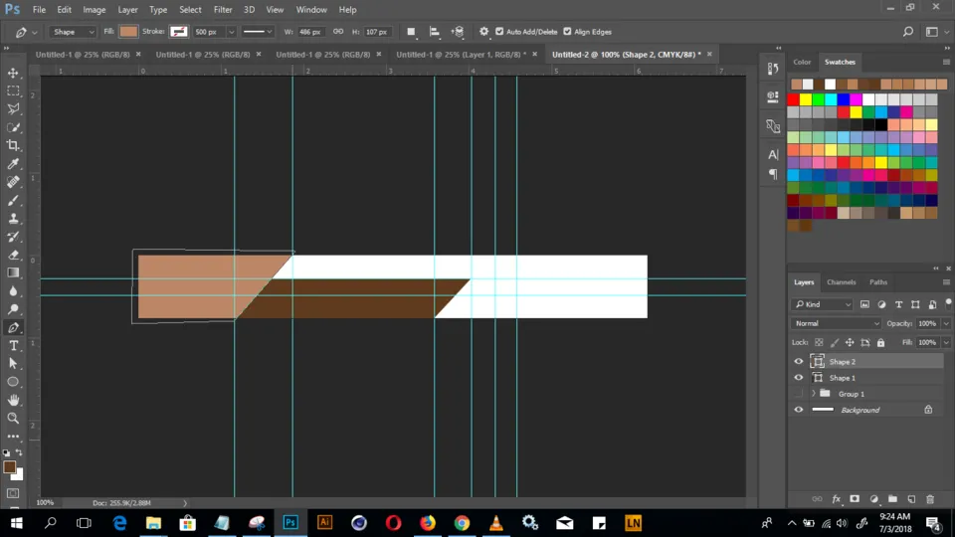The width and height of the screenshot is (955, 537).
Task: Toggle lock transparent pixels
Action: (819, 343)
